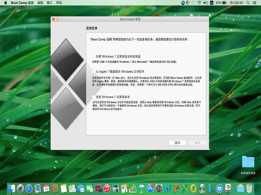Launch Lync teal L icon
Viewport: 261px width, 195px height.
(x=211, y=188)
